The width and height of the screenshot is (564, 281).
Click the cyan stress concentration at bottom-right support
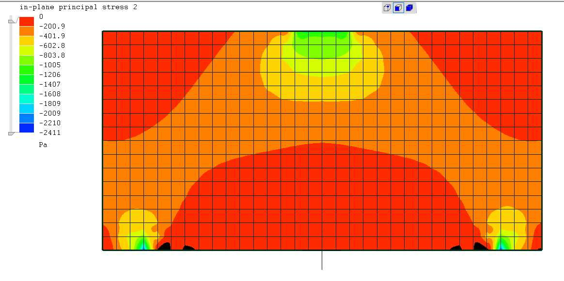(501, 247)
